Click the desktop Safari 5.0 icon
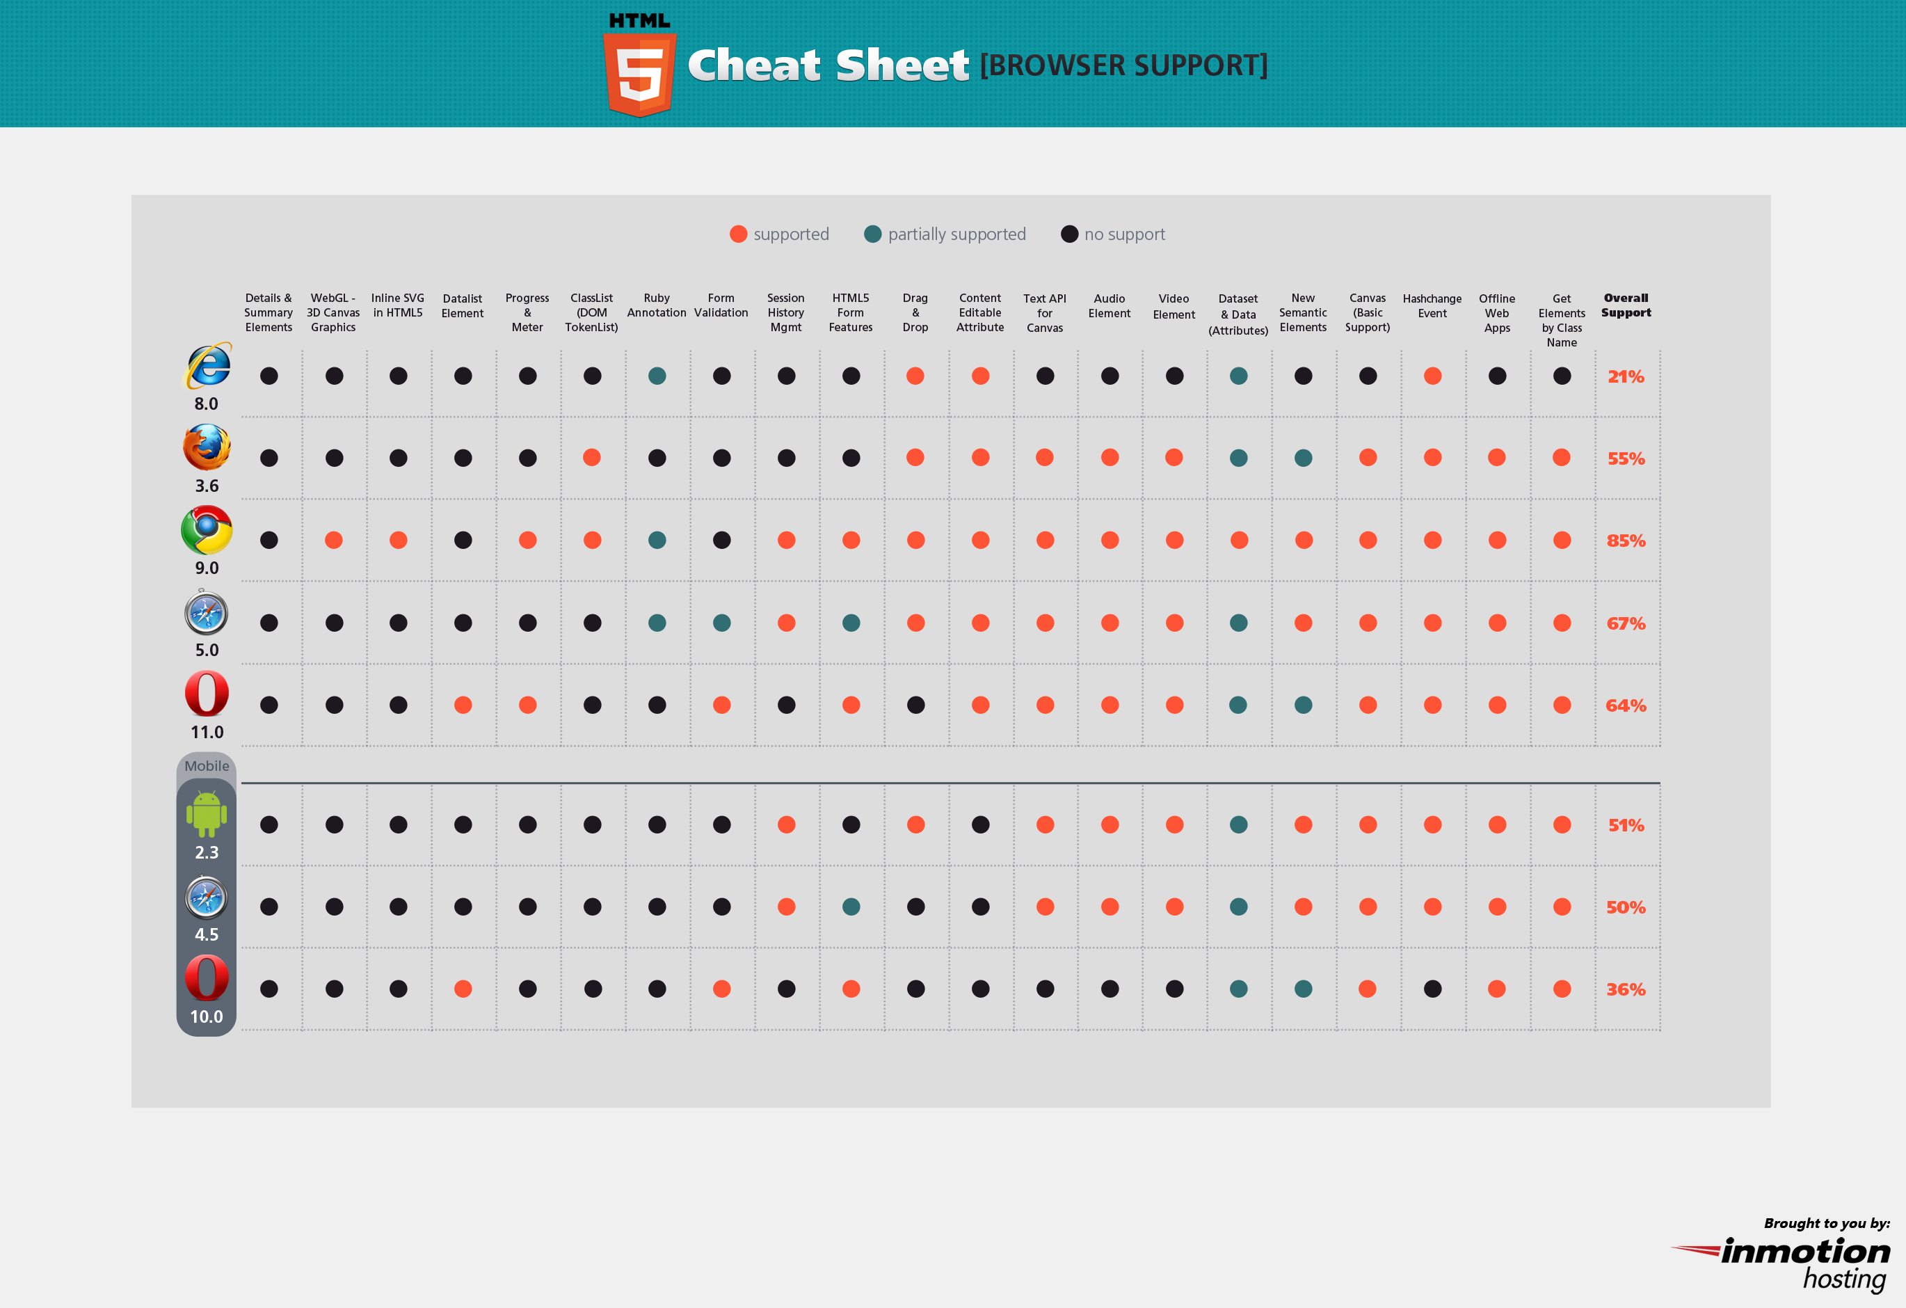This screenshot has height=1308, width=1906. (206, 614)
